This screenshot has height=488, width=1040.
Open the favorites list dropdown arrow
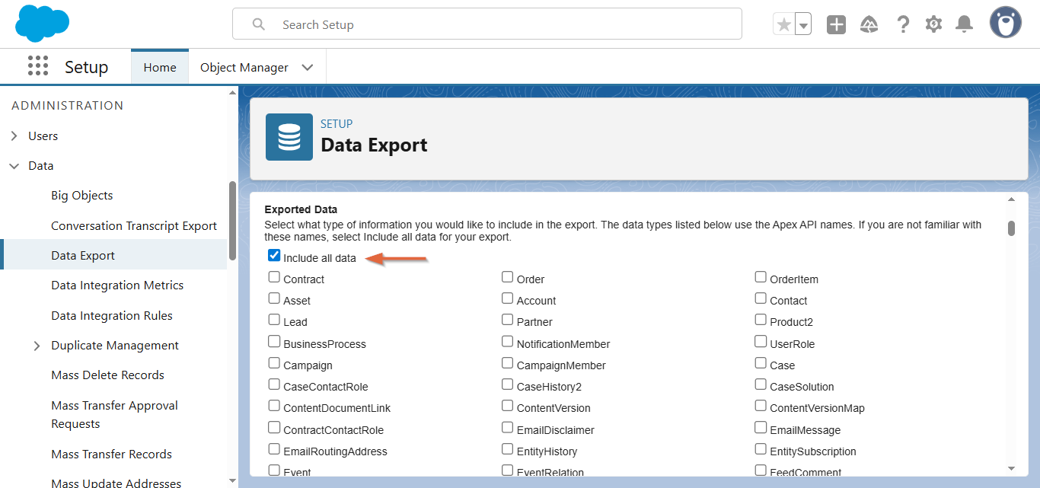click(803, 24)
